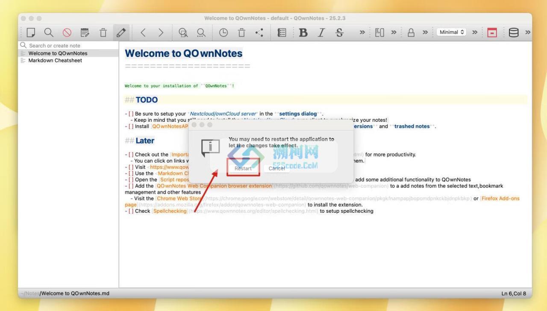Click the trashed notes bold text
Screen dimensions: 547x311
(412, 126)
